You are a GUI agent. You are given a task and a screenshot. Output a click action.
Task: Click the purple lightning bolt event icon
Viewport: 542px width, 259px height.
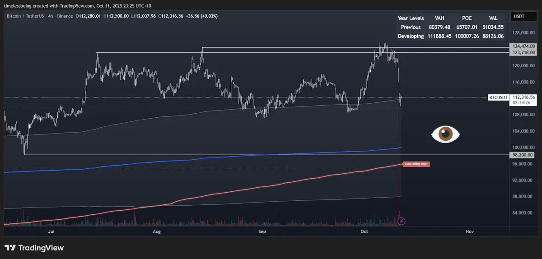(402, 221)
